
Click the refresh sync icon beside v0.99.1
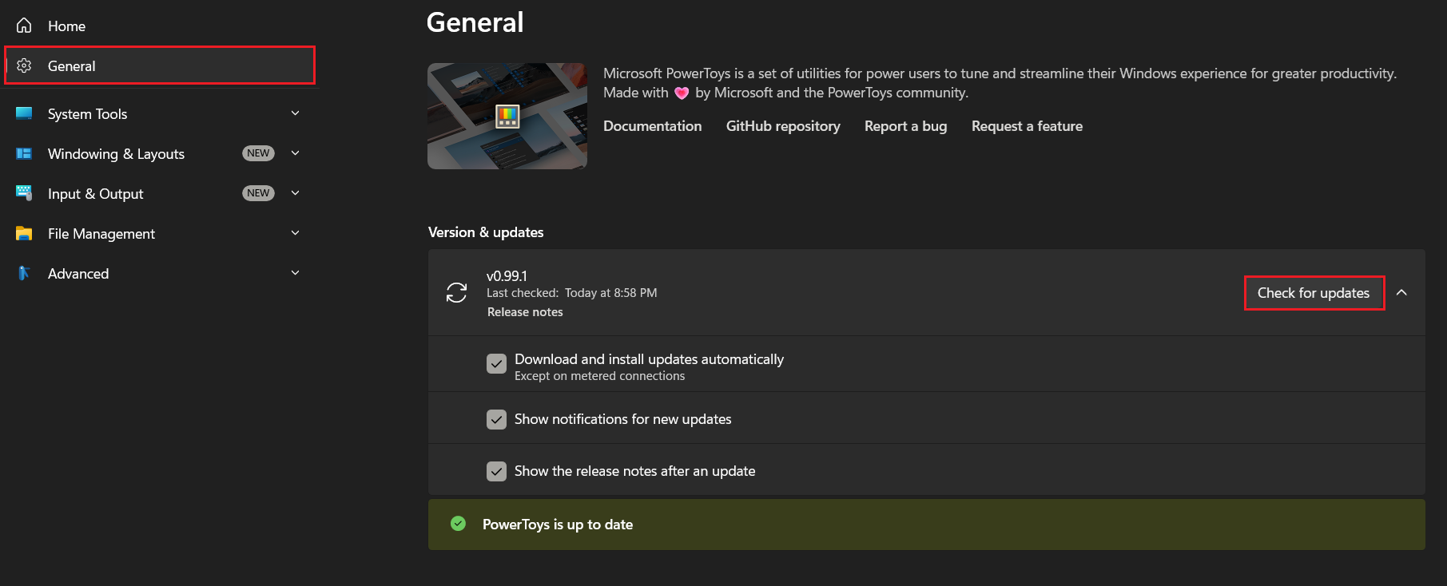(x=456, y=293)
